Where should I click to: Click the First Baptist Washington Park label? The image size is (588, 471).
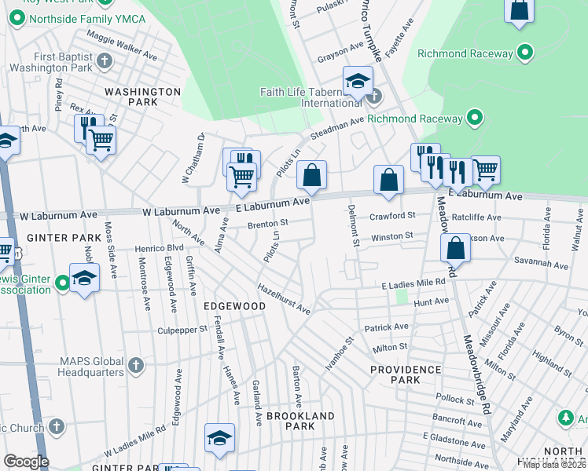click(51, 62)
